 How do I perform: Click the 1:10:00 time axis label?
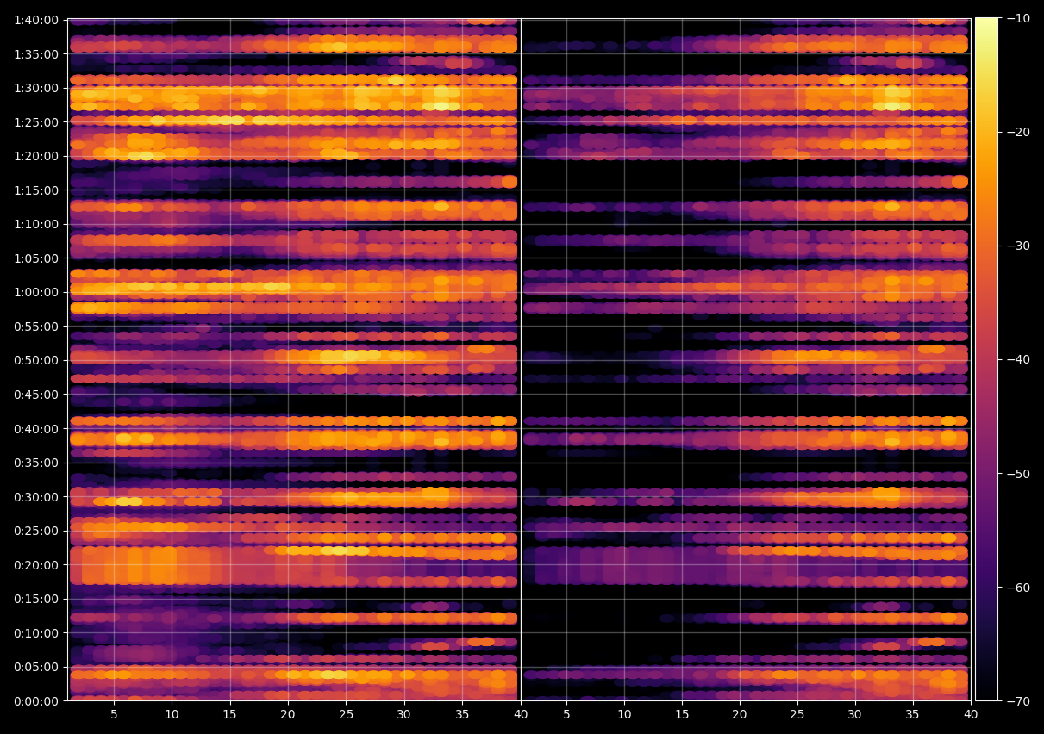(36, 224)
